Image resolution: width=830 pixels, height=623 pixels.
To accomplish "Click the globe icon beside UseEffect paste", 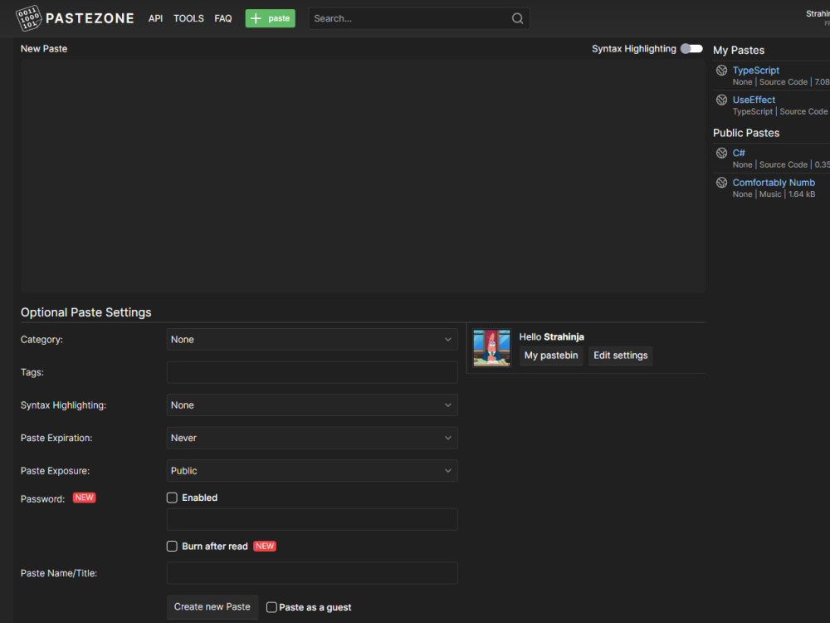I will (x=721, y=100).
